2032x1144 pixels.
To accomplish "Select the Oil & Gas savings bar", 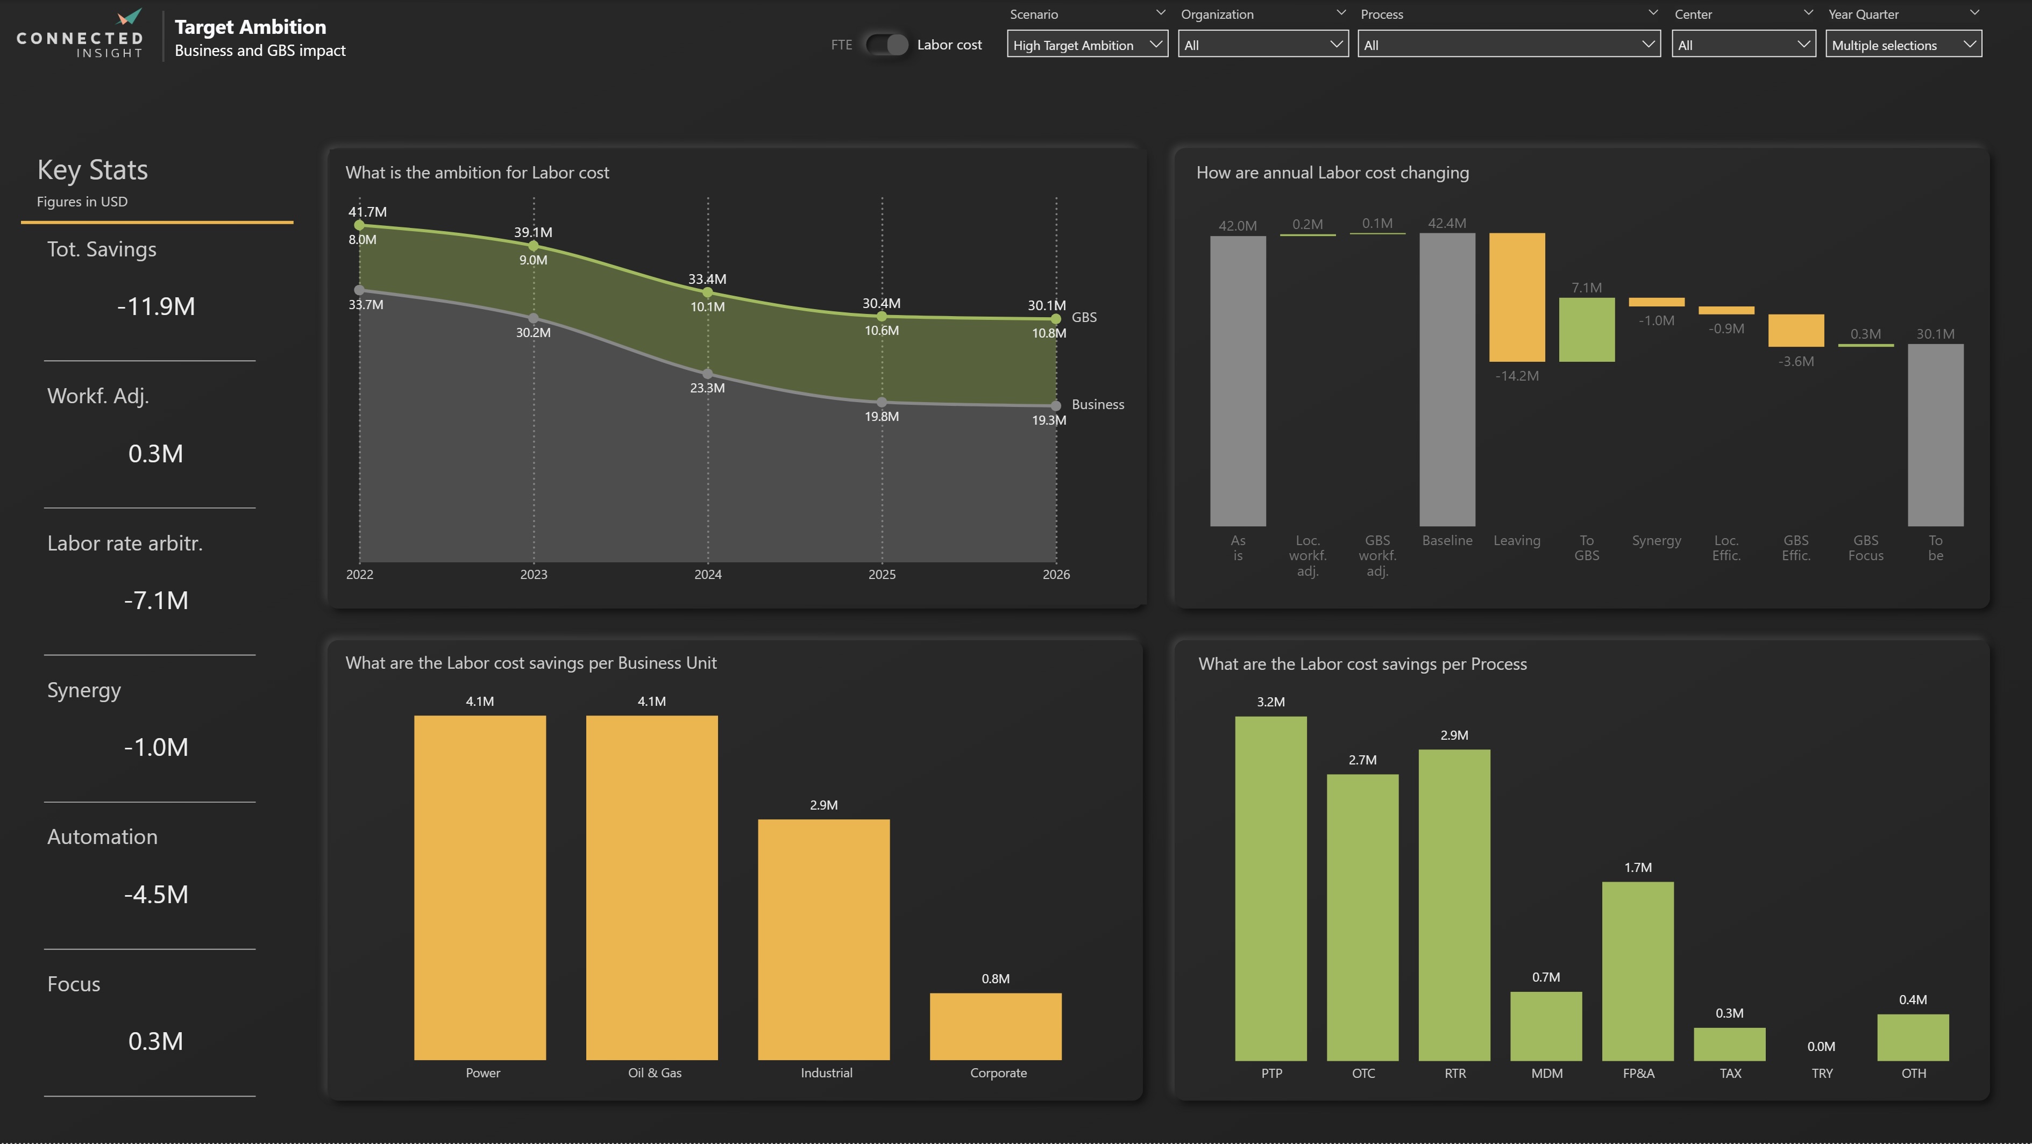I will [x=651, y=887].
